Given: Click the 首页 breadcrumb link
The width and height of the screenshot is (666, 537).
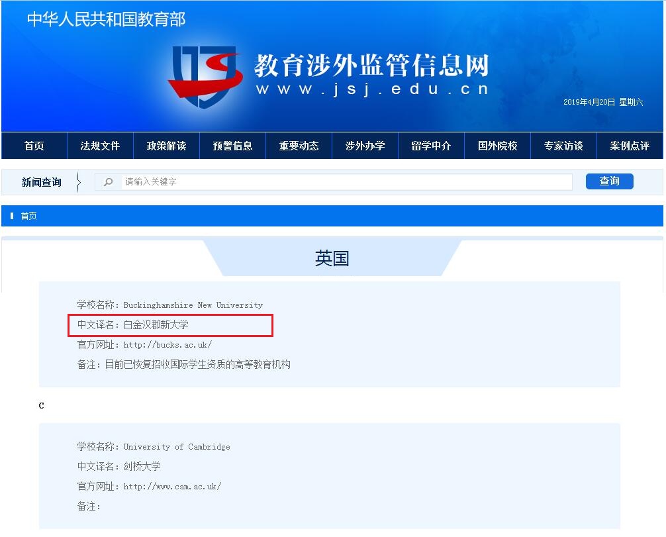Looking at the screenshot, I should point(28,216).
